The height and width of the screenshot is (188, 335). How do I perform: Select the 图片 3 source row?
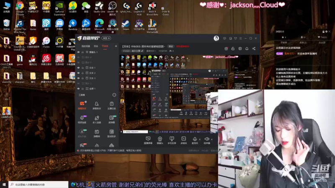point(97,62)
